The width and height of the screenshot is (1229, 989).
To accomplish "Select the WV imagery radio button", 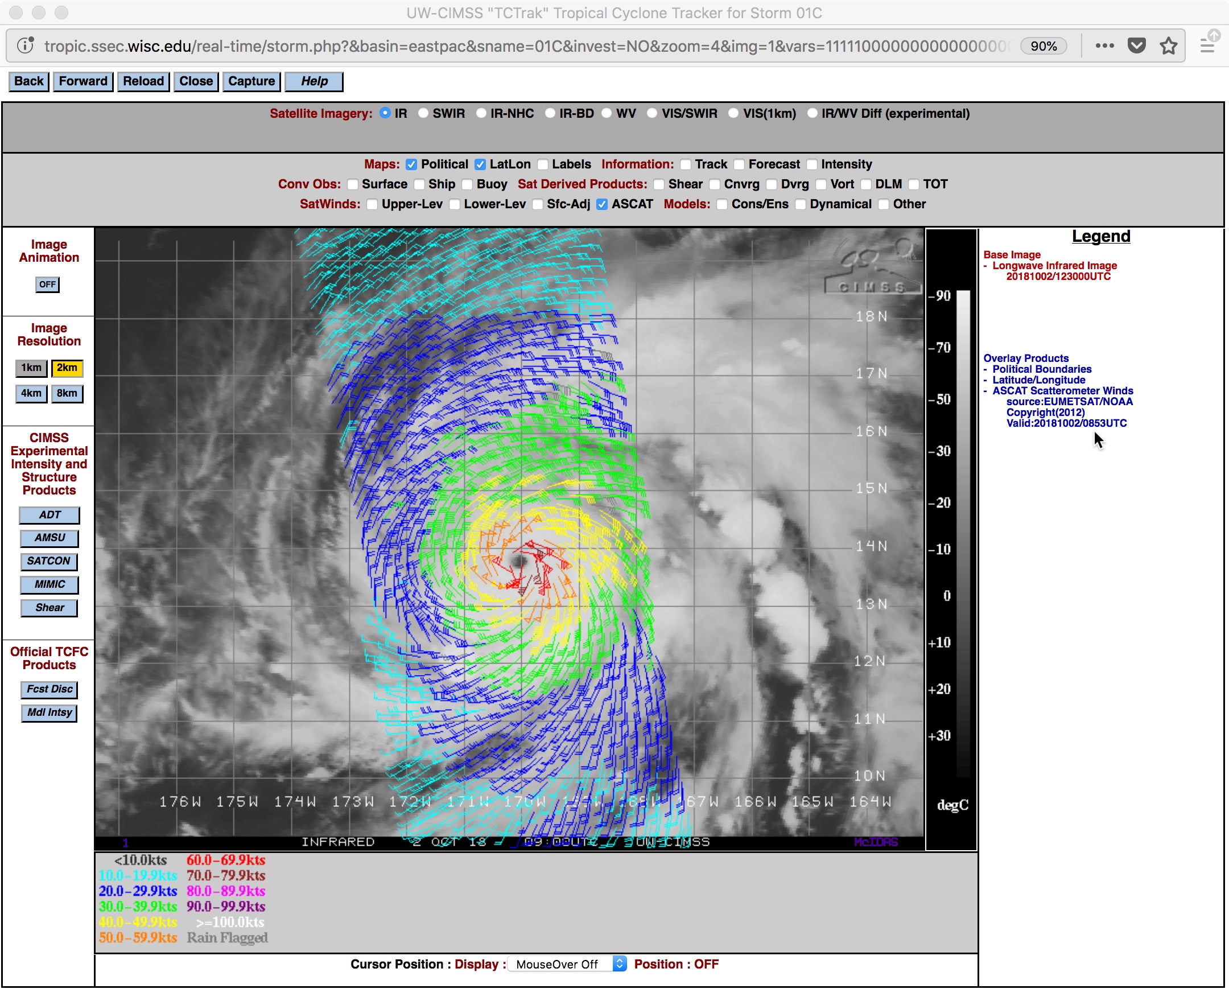I will tap(607, 113).
